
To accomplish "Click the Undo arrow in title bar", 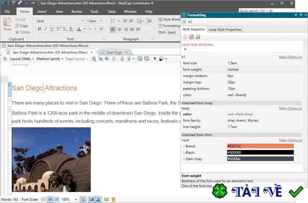I will (x=26, y=3).
